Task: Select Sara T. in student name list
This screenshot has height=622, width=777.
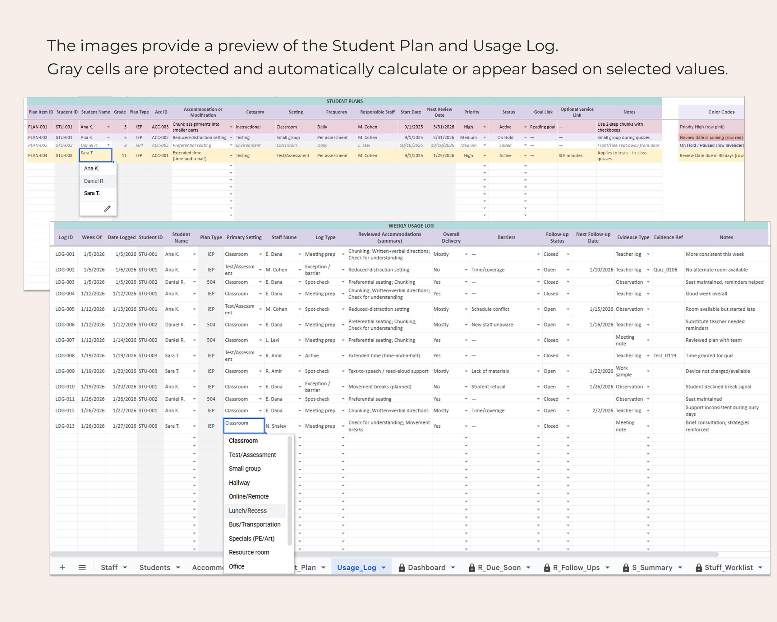Action: click(98, 193)
